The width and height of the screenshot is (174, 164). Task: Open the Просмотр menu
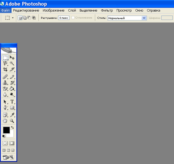[124, 11]
